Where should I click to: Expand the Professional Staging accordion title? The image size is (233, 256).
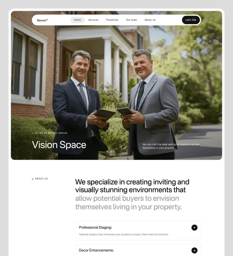pos(95,228)
